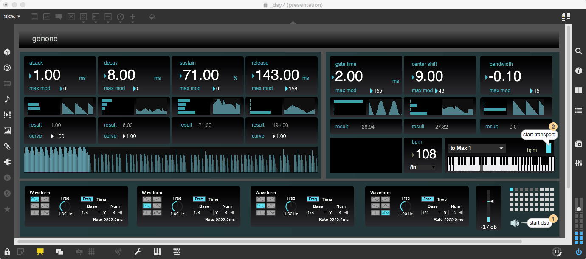
Task: Open Base 1/4 dropdown in rightmost LFO panel
Action: [431, 213]
